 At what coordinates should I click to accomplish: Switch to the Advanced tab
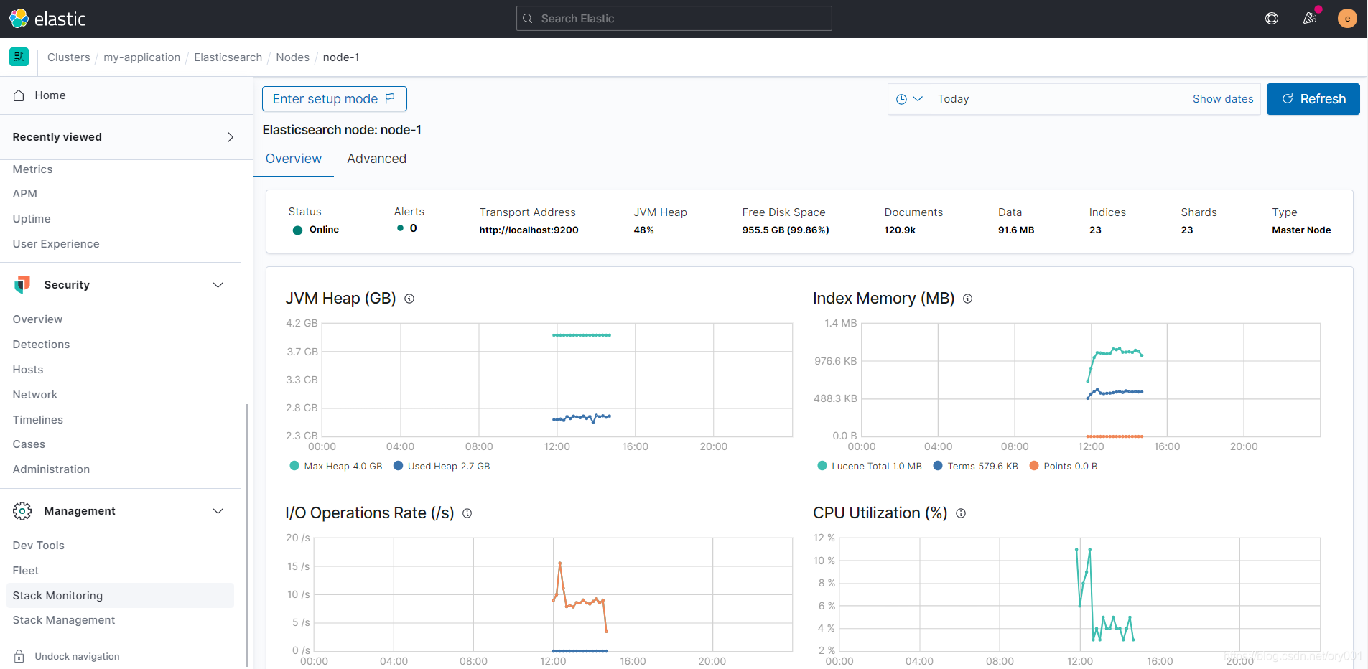(376, 159)
